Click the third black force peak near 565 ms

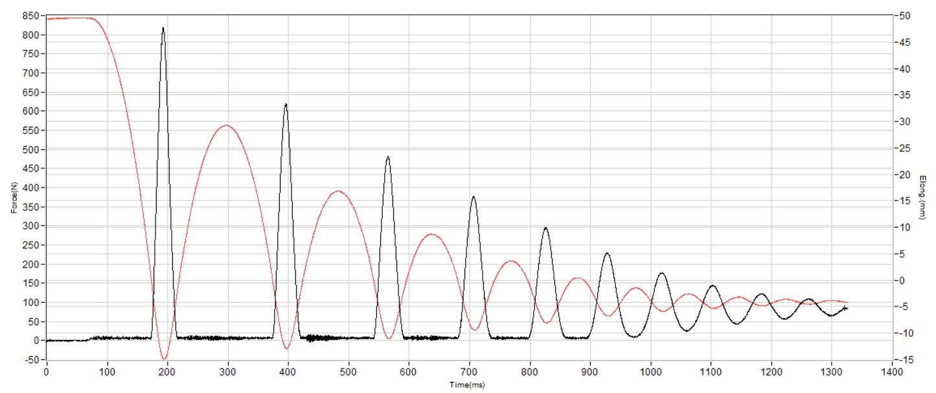coord(388,157)
